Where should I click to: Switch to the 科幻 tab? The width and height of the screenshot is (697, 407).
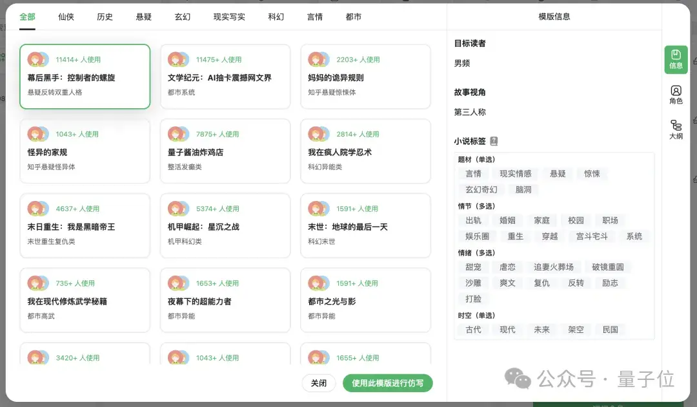[x=276, y=16]
